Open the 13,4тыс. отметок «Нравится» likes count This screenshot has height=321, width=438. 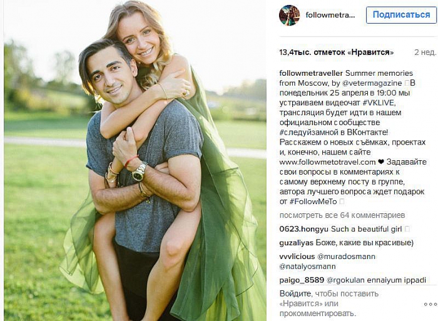tap(337, 52)
